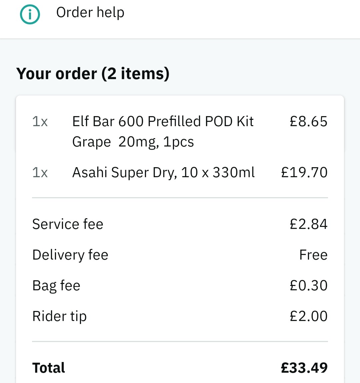Click the Asahi 1x quantity label

point(40,173)
